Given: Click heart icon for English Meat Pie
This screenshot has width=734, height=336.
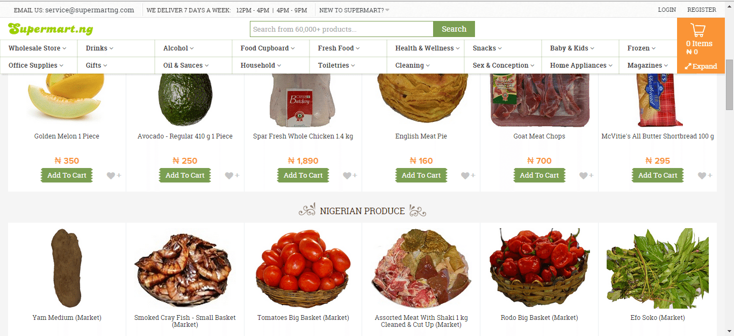Looking at the screenshot, I should click(465, 176).
